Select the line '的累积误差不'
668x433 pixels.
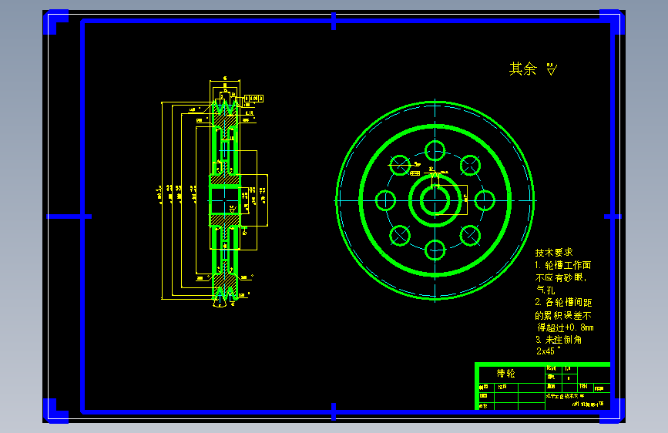(x=563, y=315)
